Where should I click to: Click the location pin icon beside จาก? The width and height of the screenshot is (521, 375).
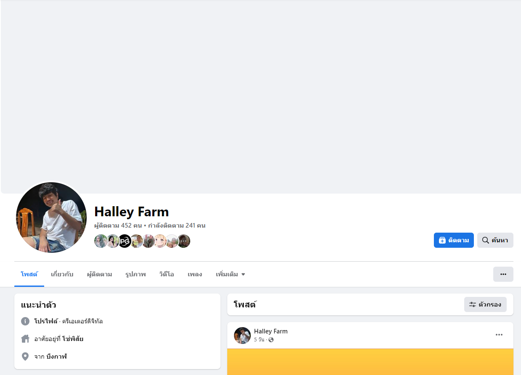tap(25, 357)
